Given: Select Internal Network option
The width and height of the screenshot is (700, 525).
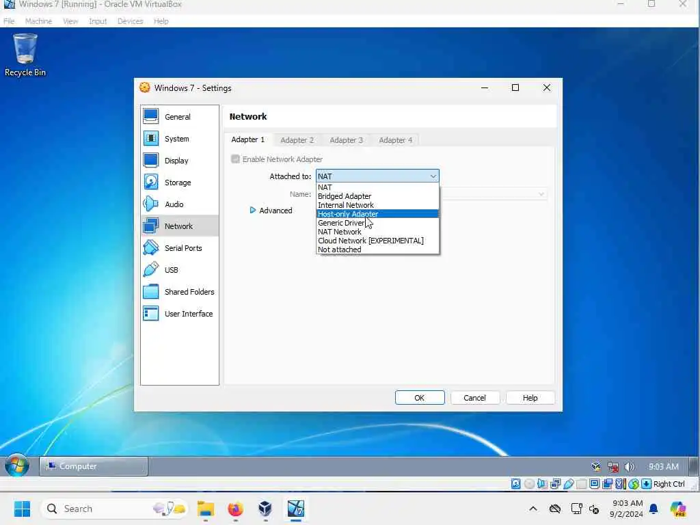Looking at the screenshot, I should point(377,205).
